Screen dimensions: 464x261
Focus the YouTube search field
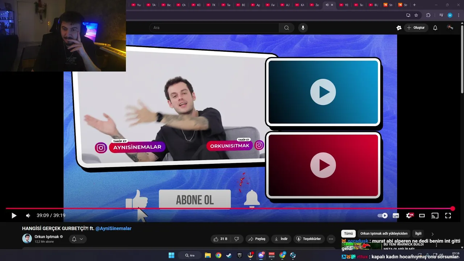click(214, 28)
